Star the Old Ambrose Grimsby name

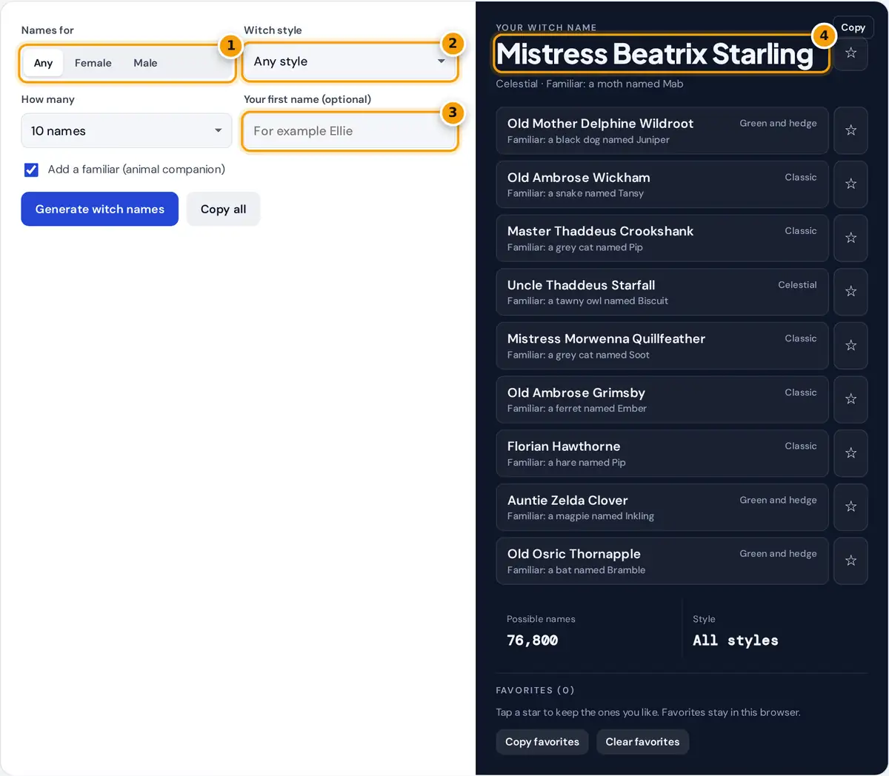point(850,399)
